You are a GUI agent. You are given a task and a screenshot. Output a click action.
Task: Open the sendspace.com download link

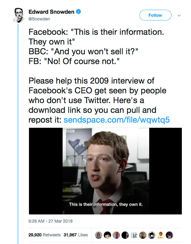point(116,120)
